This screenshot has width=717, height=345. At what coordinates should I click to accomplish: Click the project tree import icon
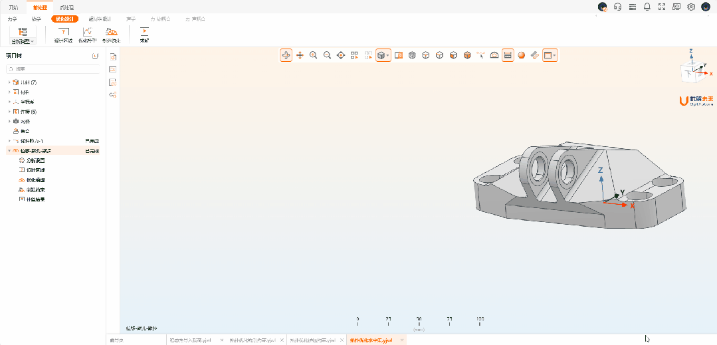(95, 56)
